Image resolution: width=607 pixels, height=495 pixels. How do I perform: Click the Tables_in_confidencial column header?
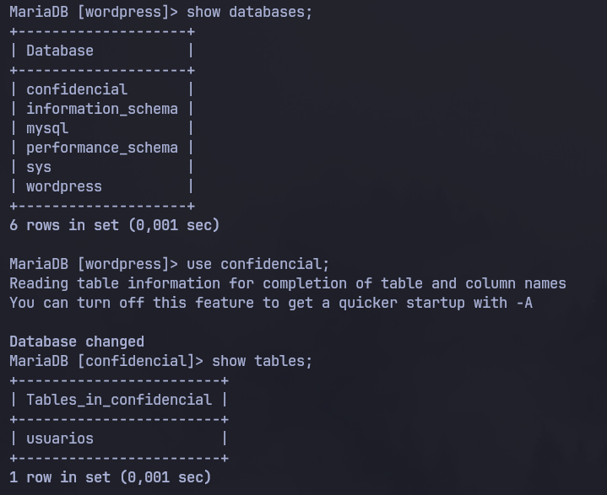coord(119,400)
